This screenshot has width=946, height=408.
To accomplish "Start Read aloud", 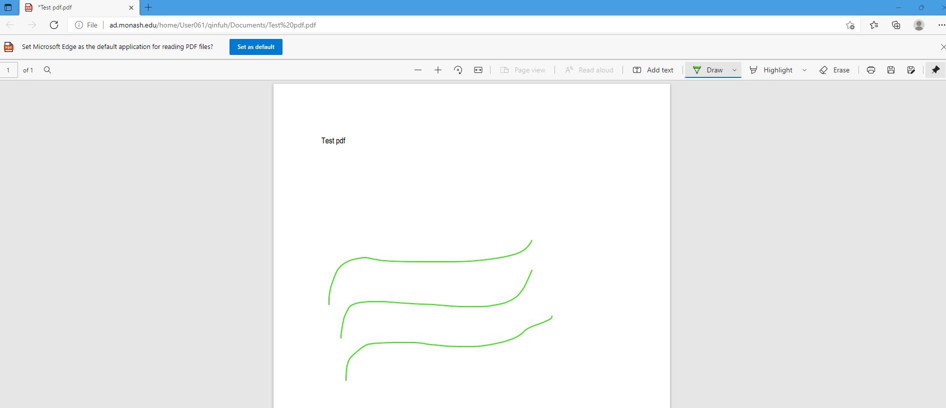I will tap(589, 70).
